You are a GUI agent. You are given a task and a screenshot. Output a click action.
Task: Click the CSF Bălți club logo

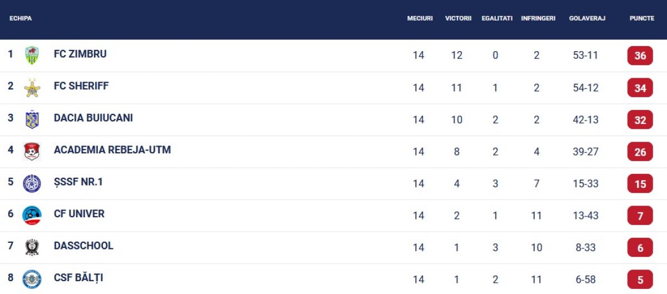point(32,279)
